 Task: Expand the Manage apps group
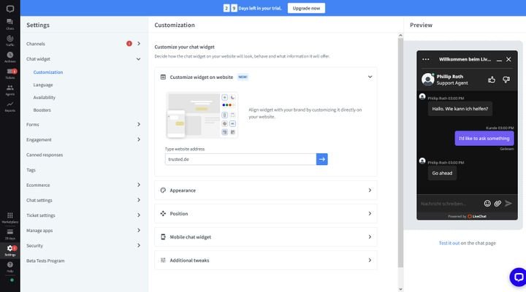pos(139,230)
